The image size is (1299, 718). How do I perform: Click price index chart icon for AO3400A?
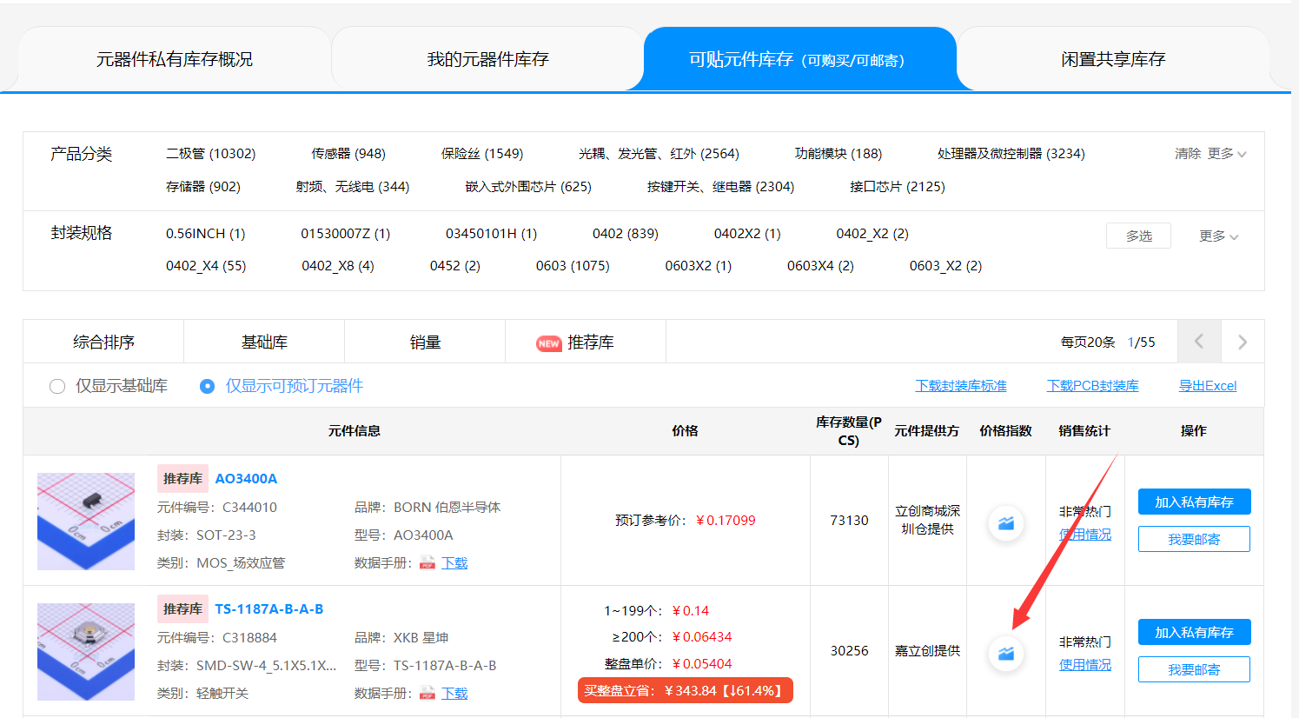coord(1005,523)
